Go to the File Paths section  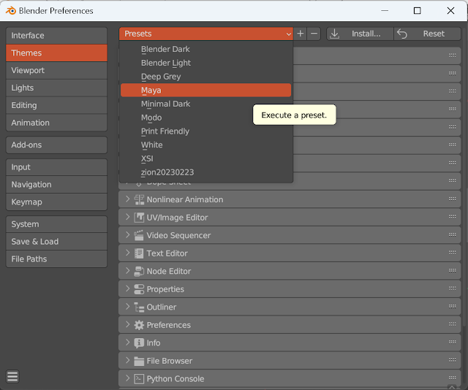pos(56,259)
